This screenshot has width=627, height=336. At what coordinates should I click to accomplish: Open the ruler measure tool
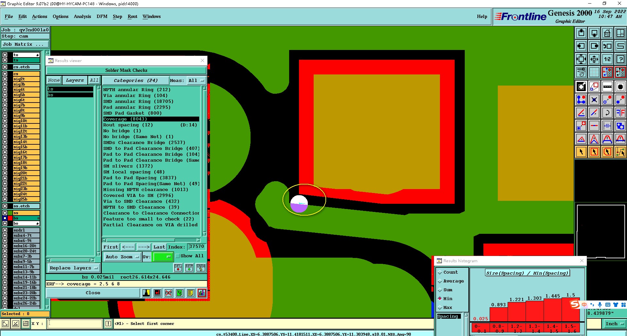[607, 87]
